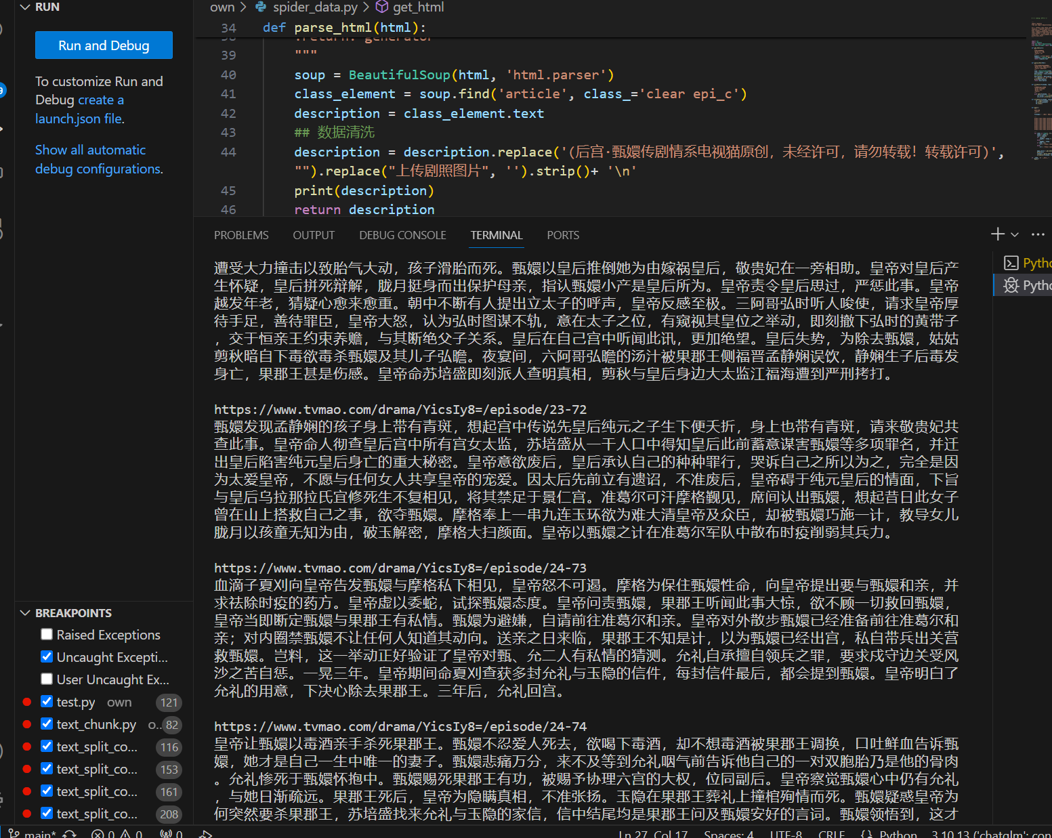Open the PROBLEMS tab
This screenshot has width=1052, height=838.
241,235
